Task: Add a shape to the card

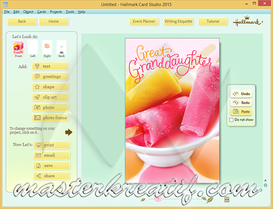Action: pyautogui.click(x=50, y=87)
